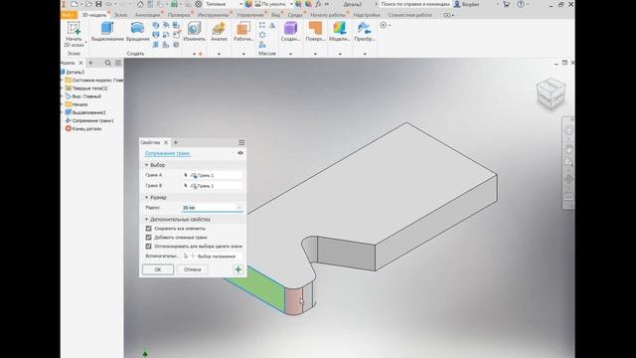Viewport: 636px width, 358px height.
Task: Select the Orbit tool in navigation bar
Action: (568, 179)
